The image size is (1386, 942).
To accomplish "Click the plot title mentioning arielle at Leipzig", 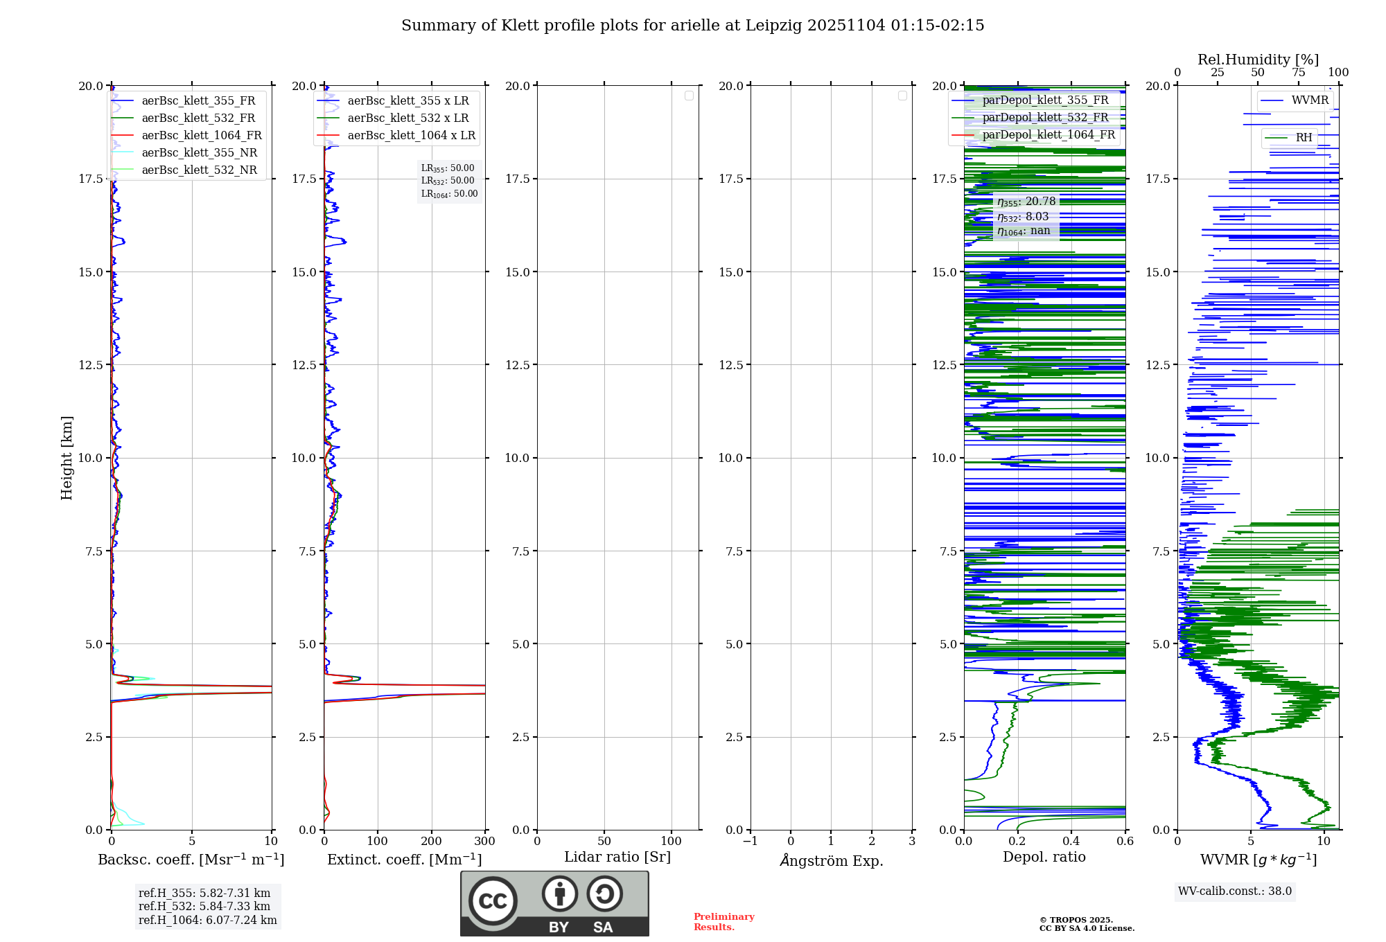I will [692, 26].
